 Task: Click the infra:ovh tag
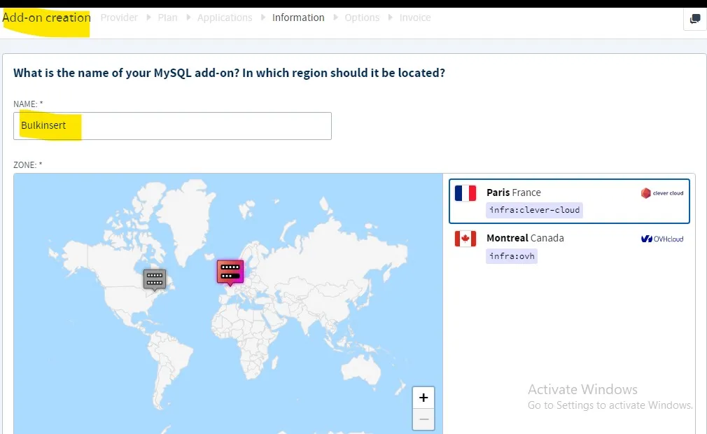512,256
